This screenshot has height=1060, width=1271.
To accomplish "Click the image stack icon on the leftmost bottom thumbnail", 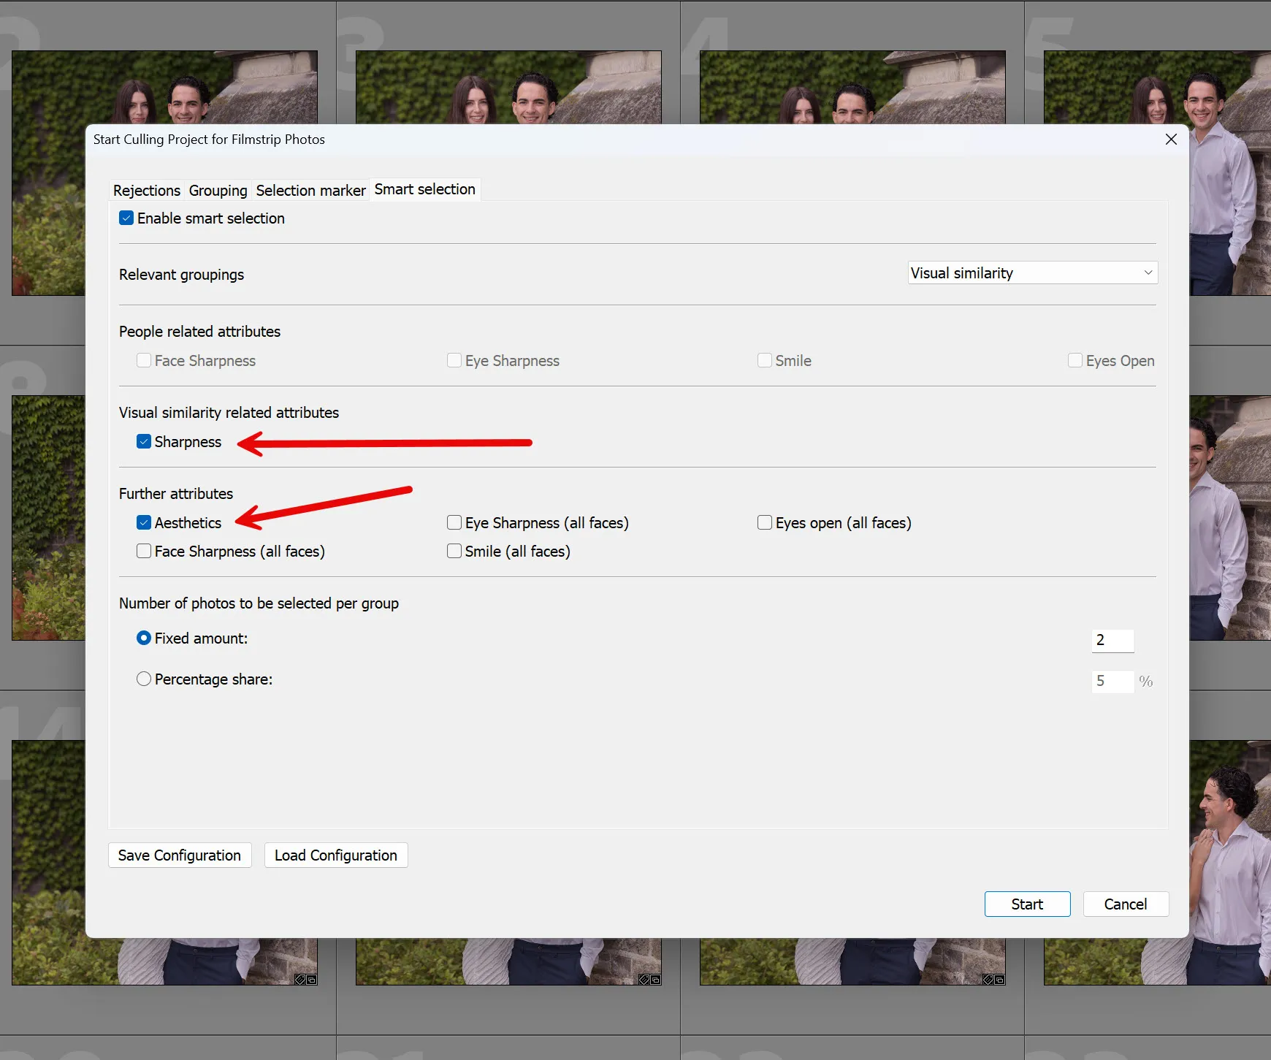I will (x=312, y=980).
